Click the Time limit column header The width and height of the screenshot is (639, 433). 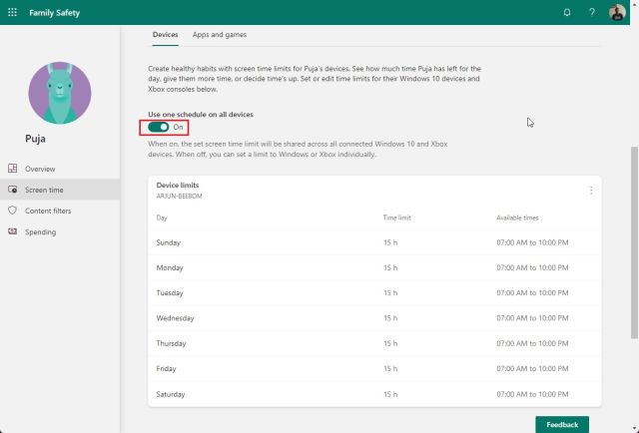pos(397,217)
